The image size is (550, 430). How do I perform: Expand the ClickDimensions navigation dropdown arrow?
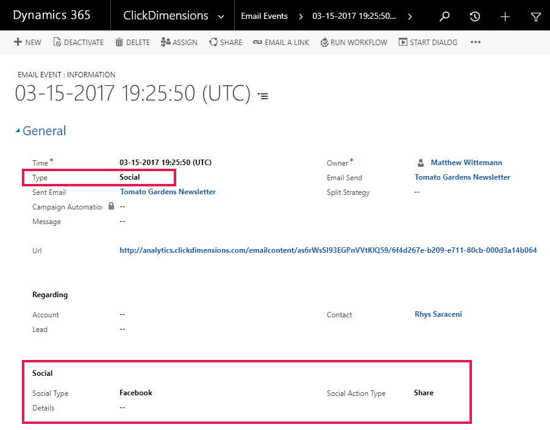point(221,16)
